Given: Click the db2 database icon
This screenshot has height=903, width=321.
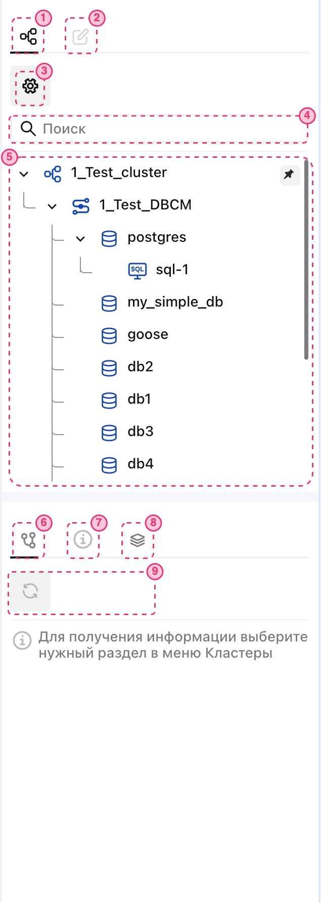Looking at the screenshot, I should click(x=109, y=367).
